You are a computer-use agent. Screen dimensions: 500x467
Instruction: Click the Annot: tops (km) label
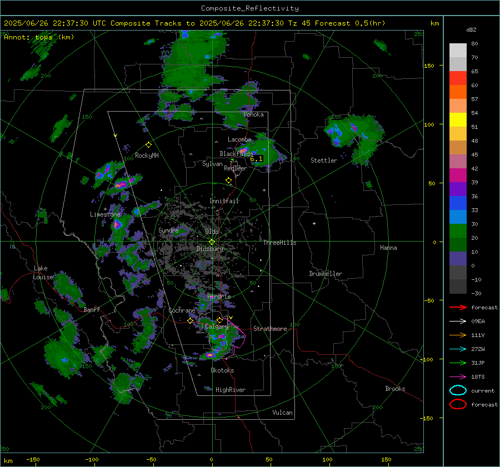click(x=39, y=37)
